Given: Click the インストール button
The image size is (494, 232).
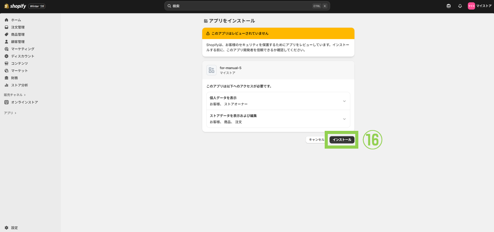Looking at the screenshot, I should [x=342, y=140].
